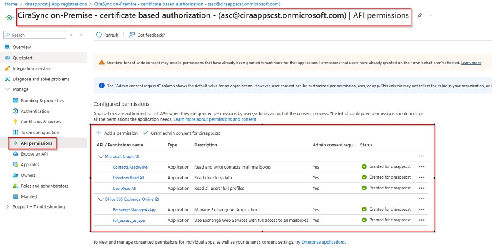
Task: Click the API / Permissions name column header
Action: tap(120, 145)
